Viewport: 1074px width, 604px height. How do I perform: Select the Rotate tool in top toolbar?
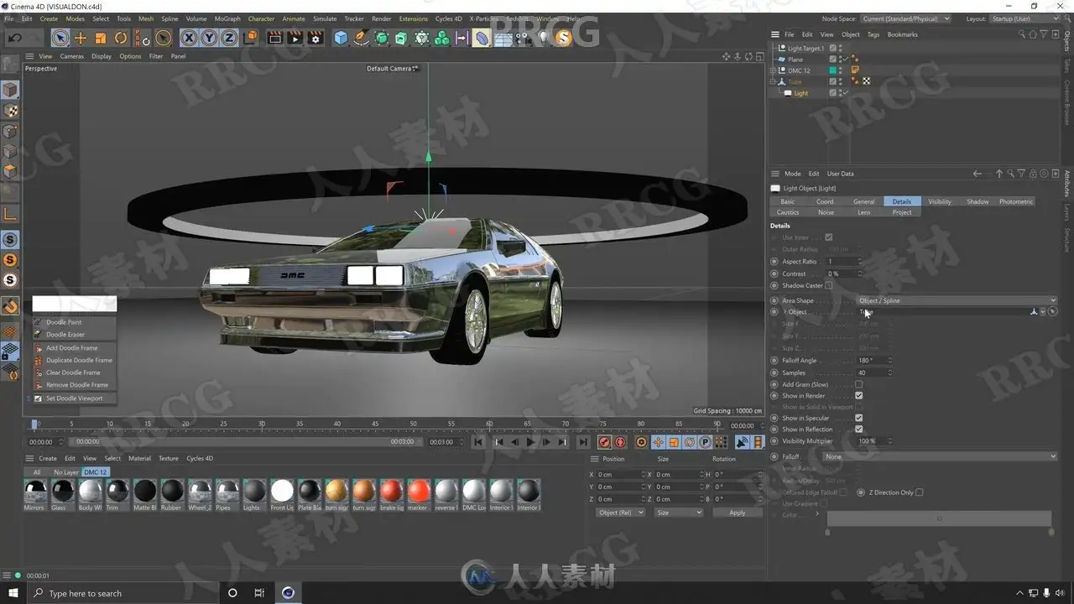pos(121,38)
